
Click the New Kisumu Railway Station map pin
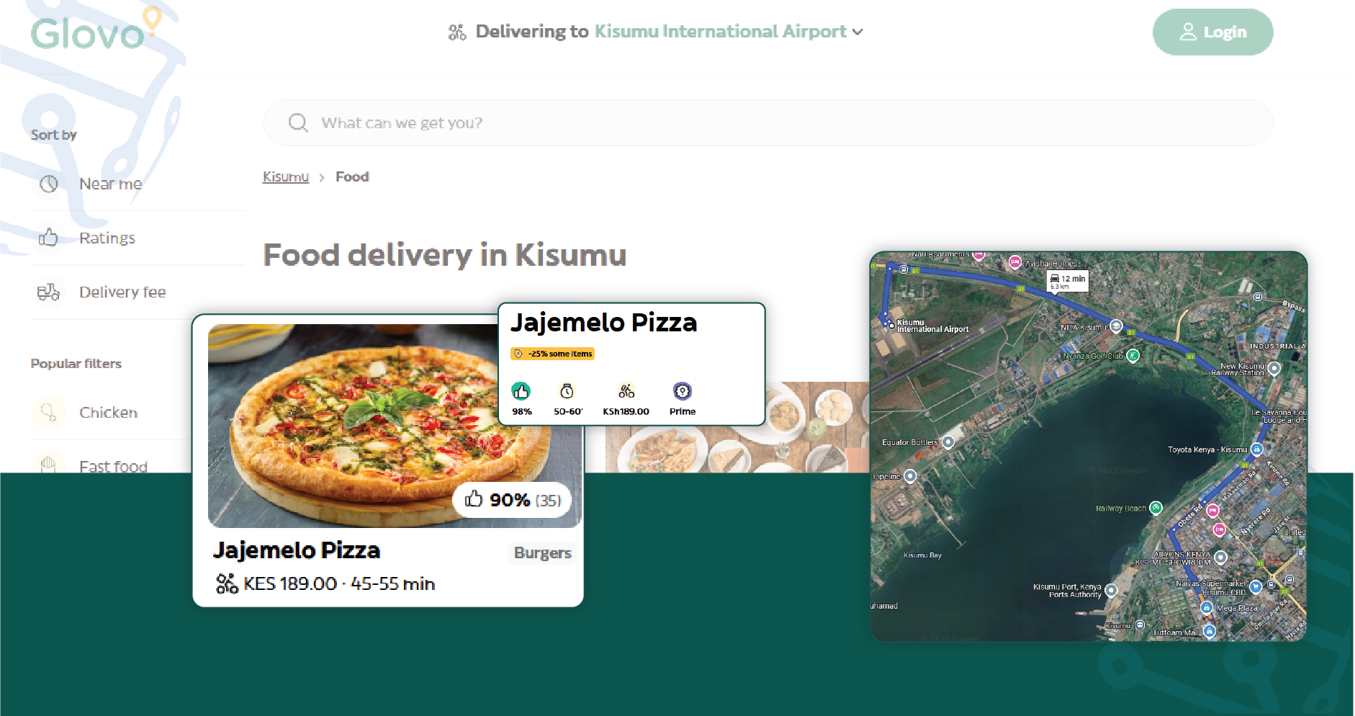(1274, 368)
